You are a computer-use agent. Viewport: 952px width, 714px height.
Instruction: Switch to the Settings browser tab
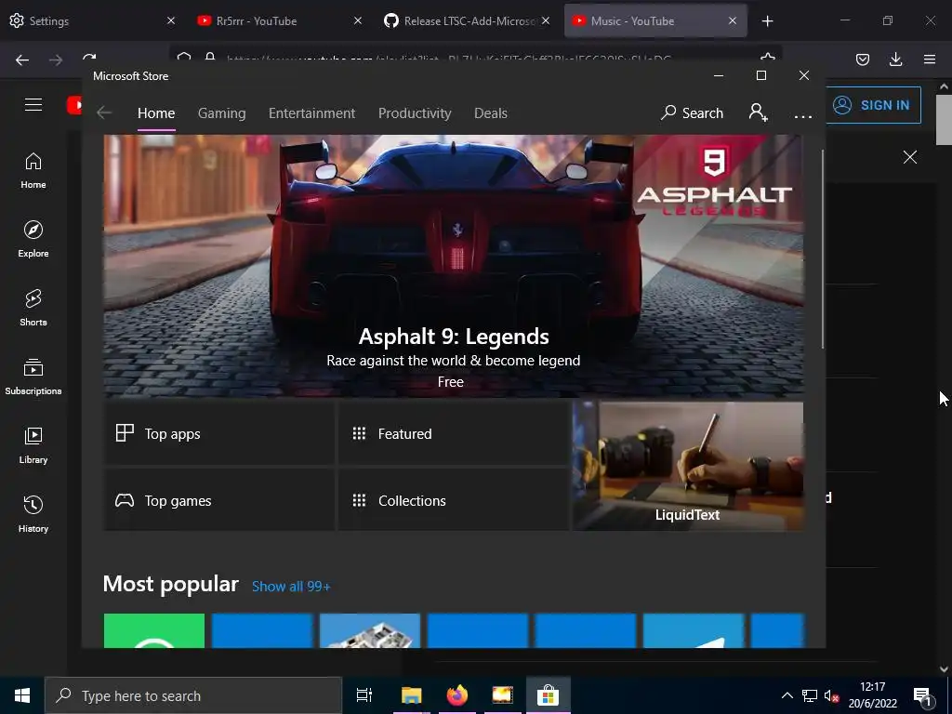pos(92,20)
